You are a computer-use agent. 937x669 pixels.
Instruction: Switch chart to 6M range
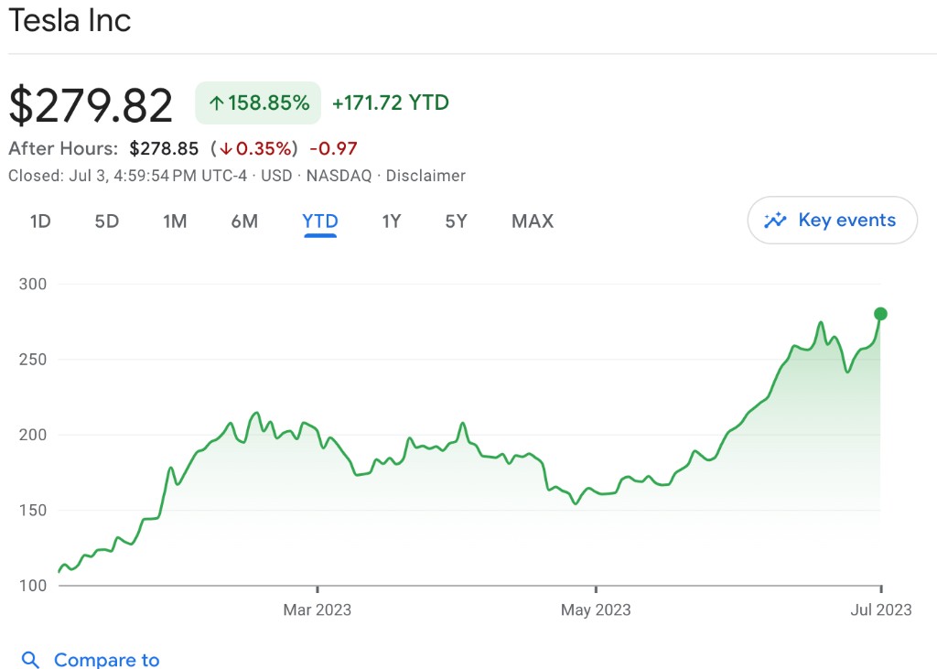(x=244, y=221)
